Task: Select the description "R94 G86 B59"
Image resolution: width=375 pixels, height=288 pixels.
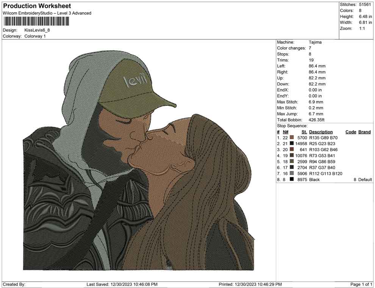Action: (x=322, y=161)
